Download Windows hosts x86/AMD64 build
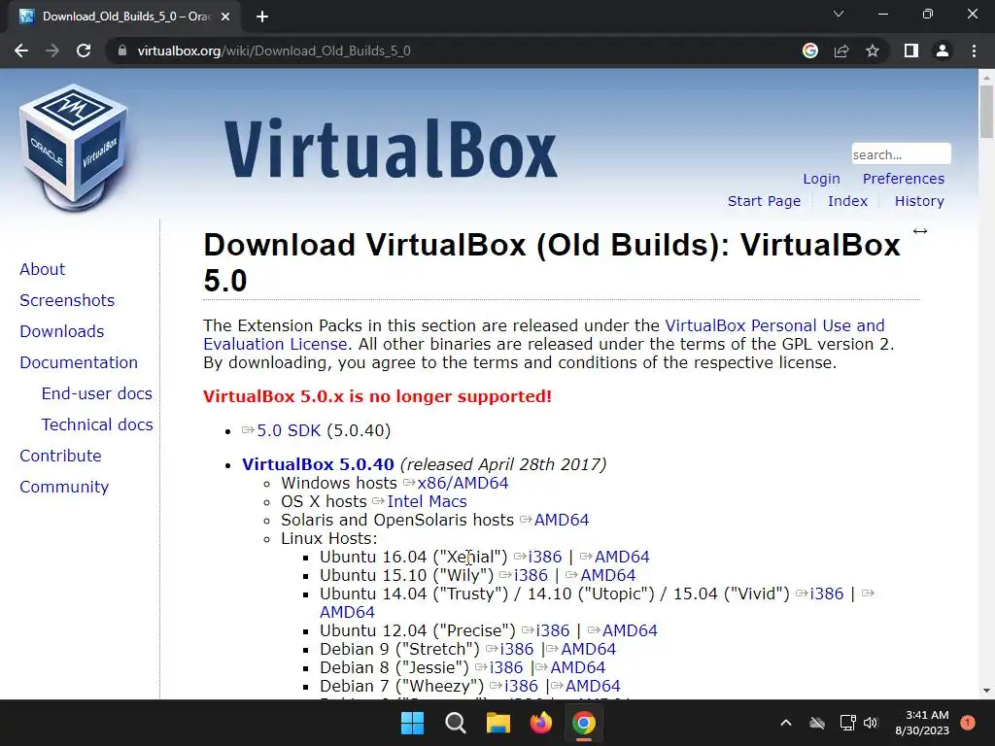995x746 pixels. tap(463, 484)
